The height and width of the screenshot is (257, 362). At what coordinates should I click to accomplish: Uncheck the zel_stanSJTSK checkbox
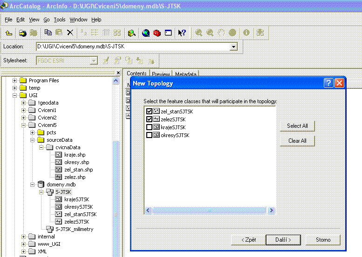tap(149, 112)
